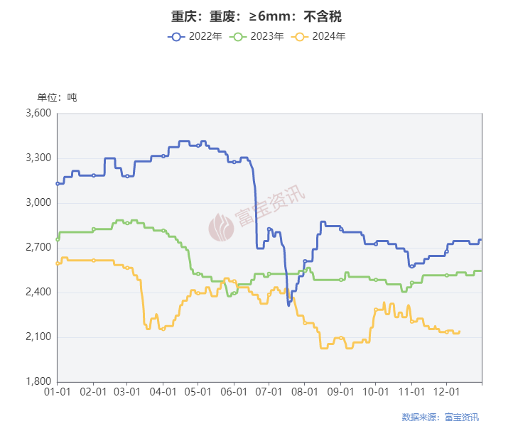Click the 2024年 marker at 10-01
Image resolution: width=513 pixels, height=426 pixels.
pyautogui.click(x=376, y=310)
